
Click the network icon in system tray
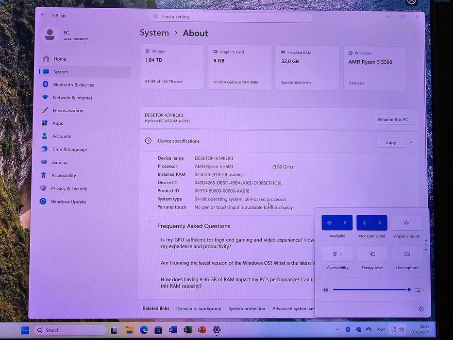coord(393,329)
